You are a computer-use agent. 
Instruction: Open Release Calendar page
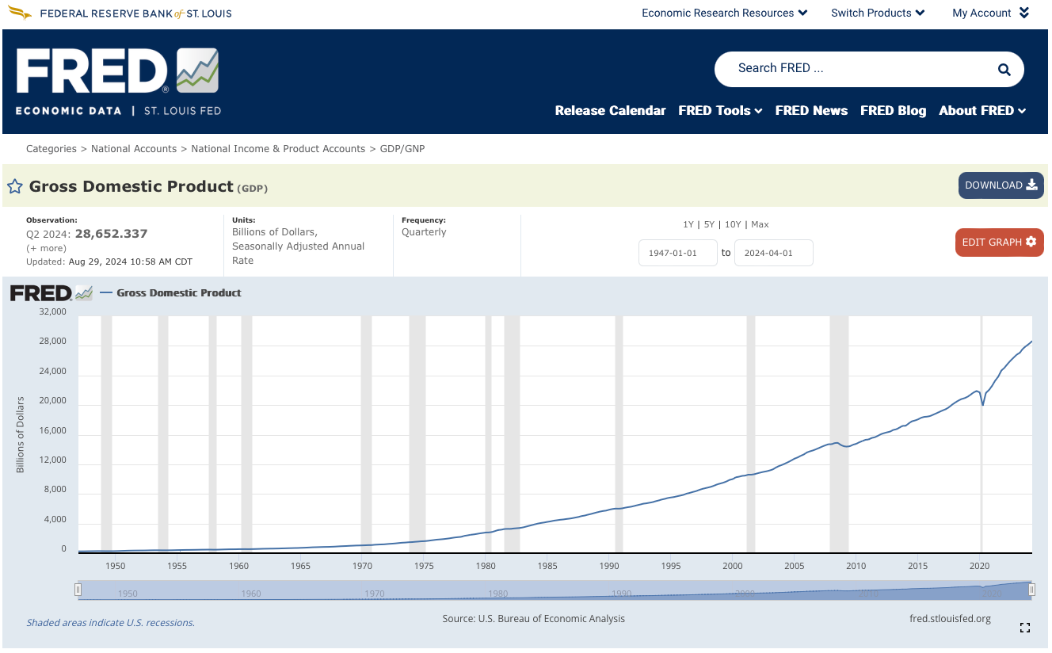(x=610, y=111)
